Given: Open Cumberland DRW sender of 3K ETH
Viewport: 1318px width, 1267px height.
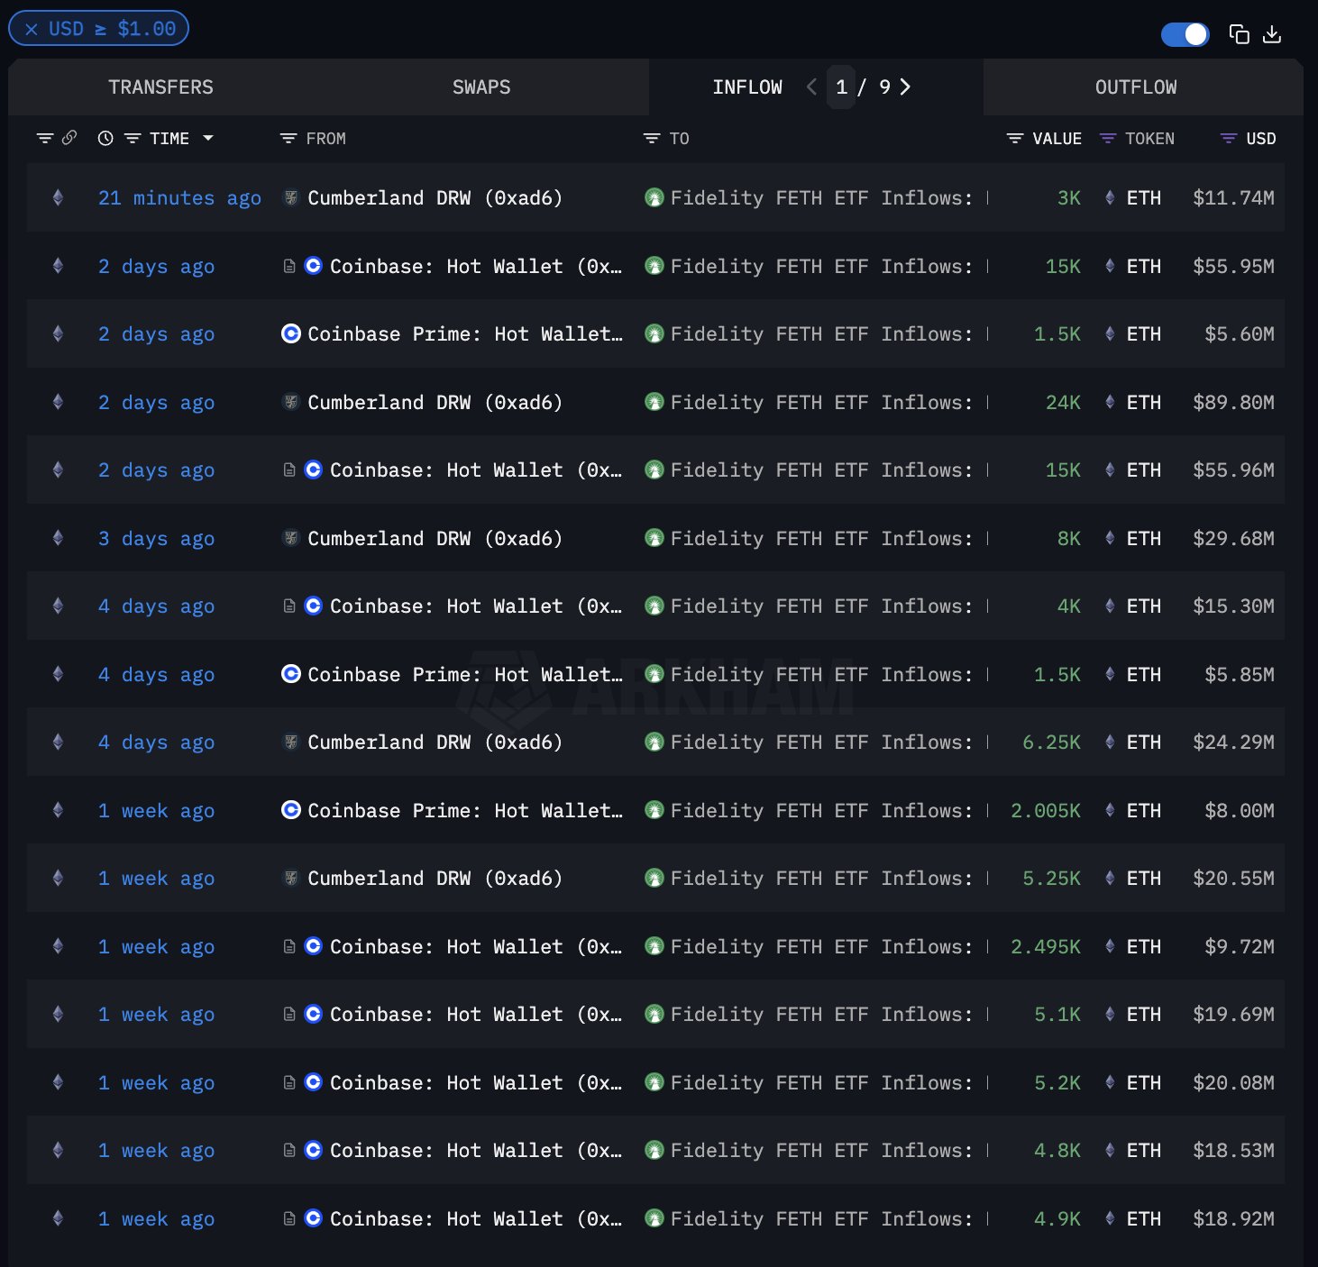Looking at the screenshot, I should 435,198.
